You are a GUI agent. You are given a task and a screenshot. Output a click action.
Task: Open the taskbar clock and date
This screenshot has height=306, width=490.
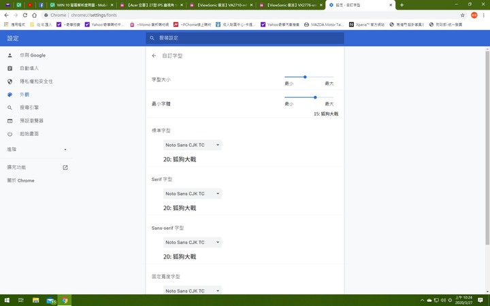coord(463,301)
